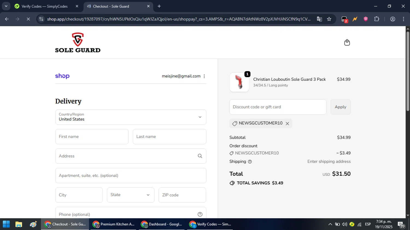Open the Chrome three-dot menu
This screenshot has height=230, width=410.
coord(403,19)
